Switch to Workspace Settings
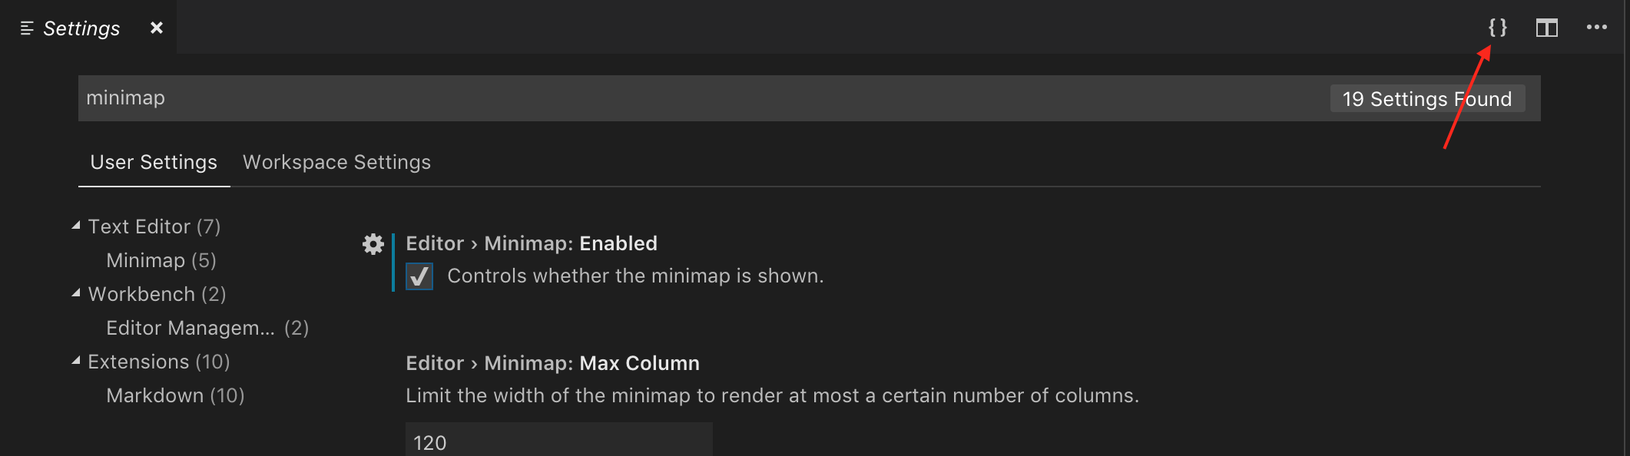The image size is (1630, 456). pos(336,162)
